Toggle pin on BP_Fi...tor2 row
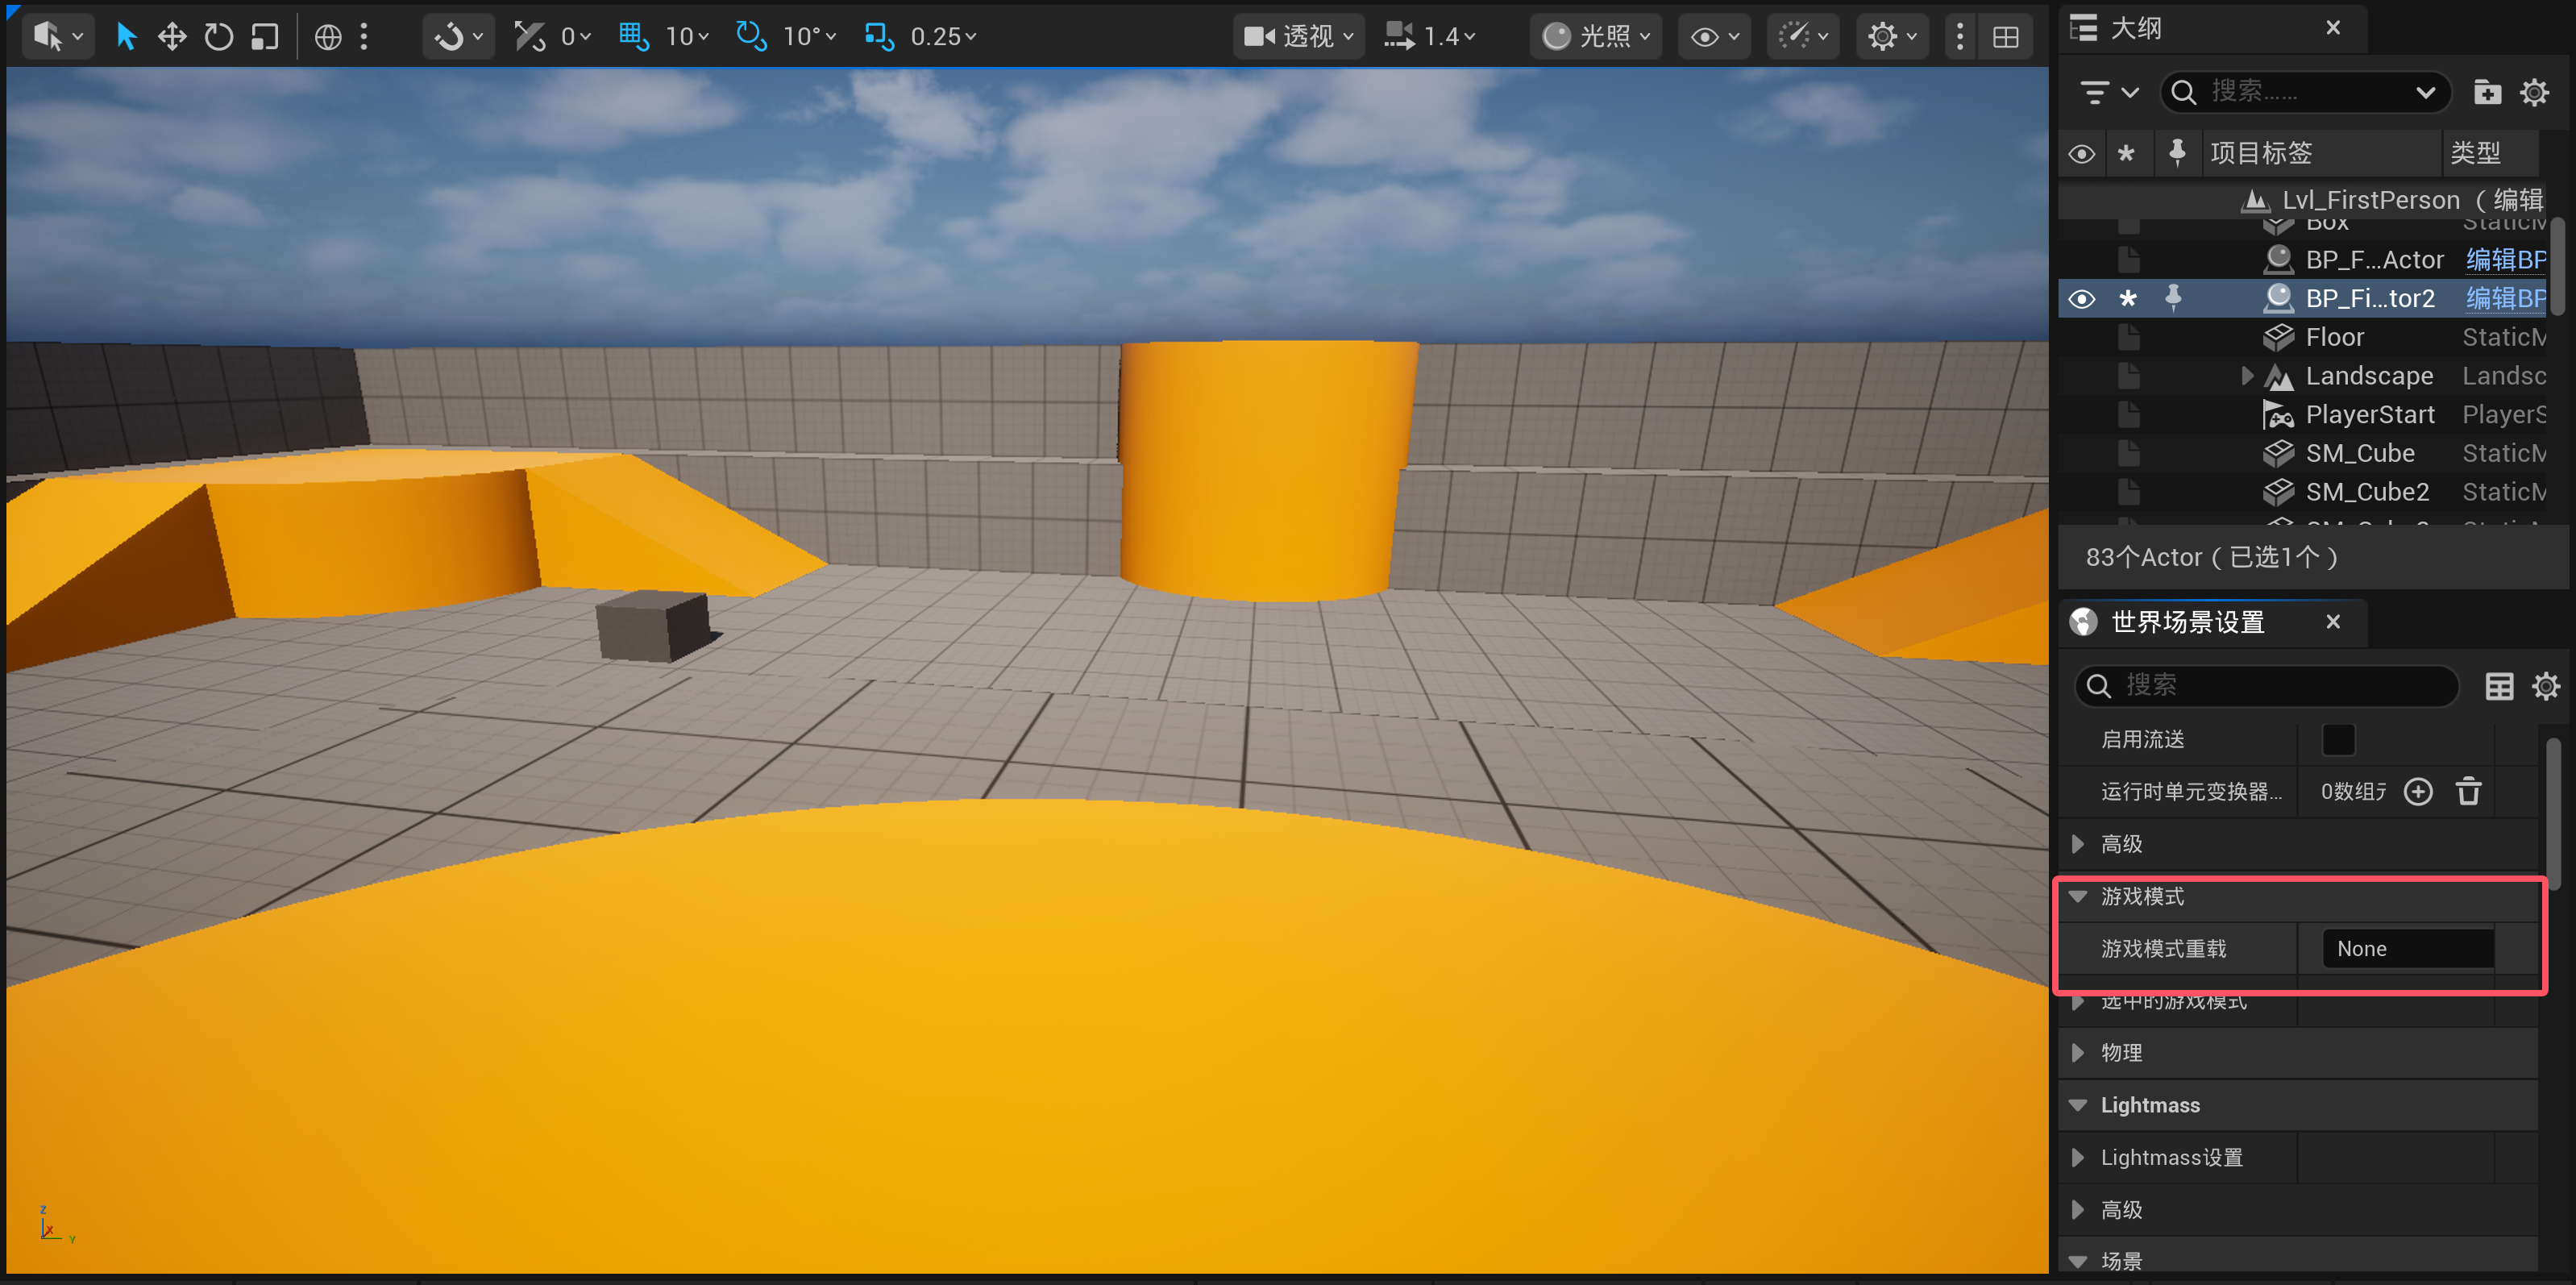The height and width of the screenshot is (1285, 2576). pos(2172,298)
